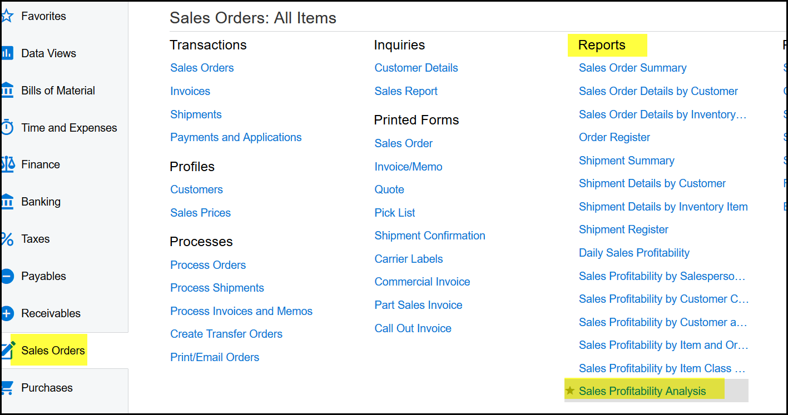Open Customer Details inquiry
The height and width of the screenshot is (415, 788).
tap(416, 68)
